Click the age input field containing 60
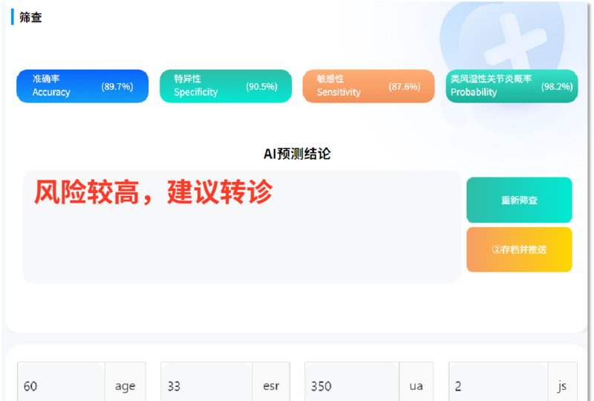Image resolution: width=594 pixels, height=401 pixels. pos(61,385)
